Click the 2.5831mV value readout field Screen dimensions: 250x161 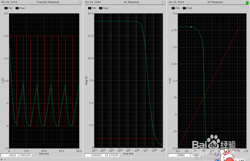coord(23,155)
